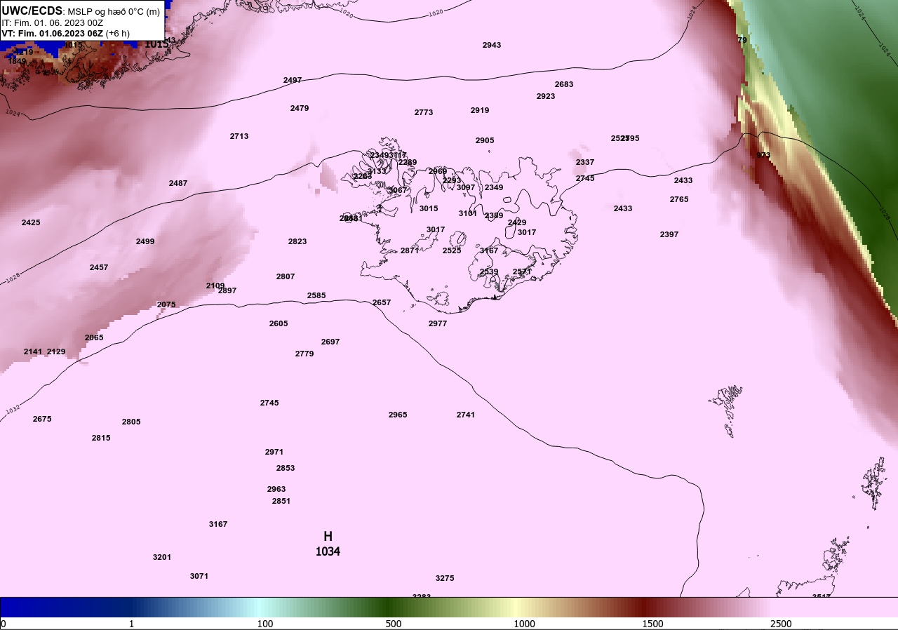
Task: Click the IT: Fim. 01. 06. 2023 00Z line
Action: pyautogui.click(x=52, y=22)
